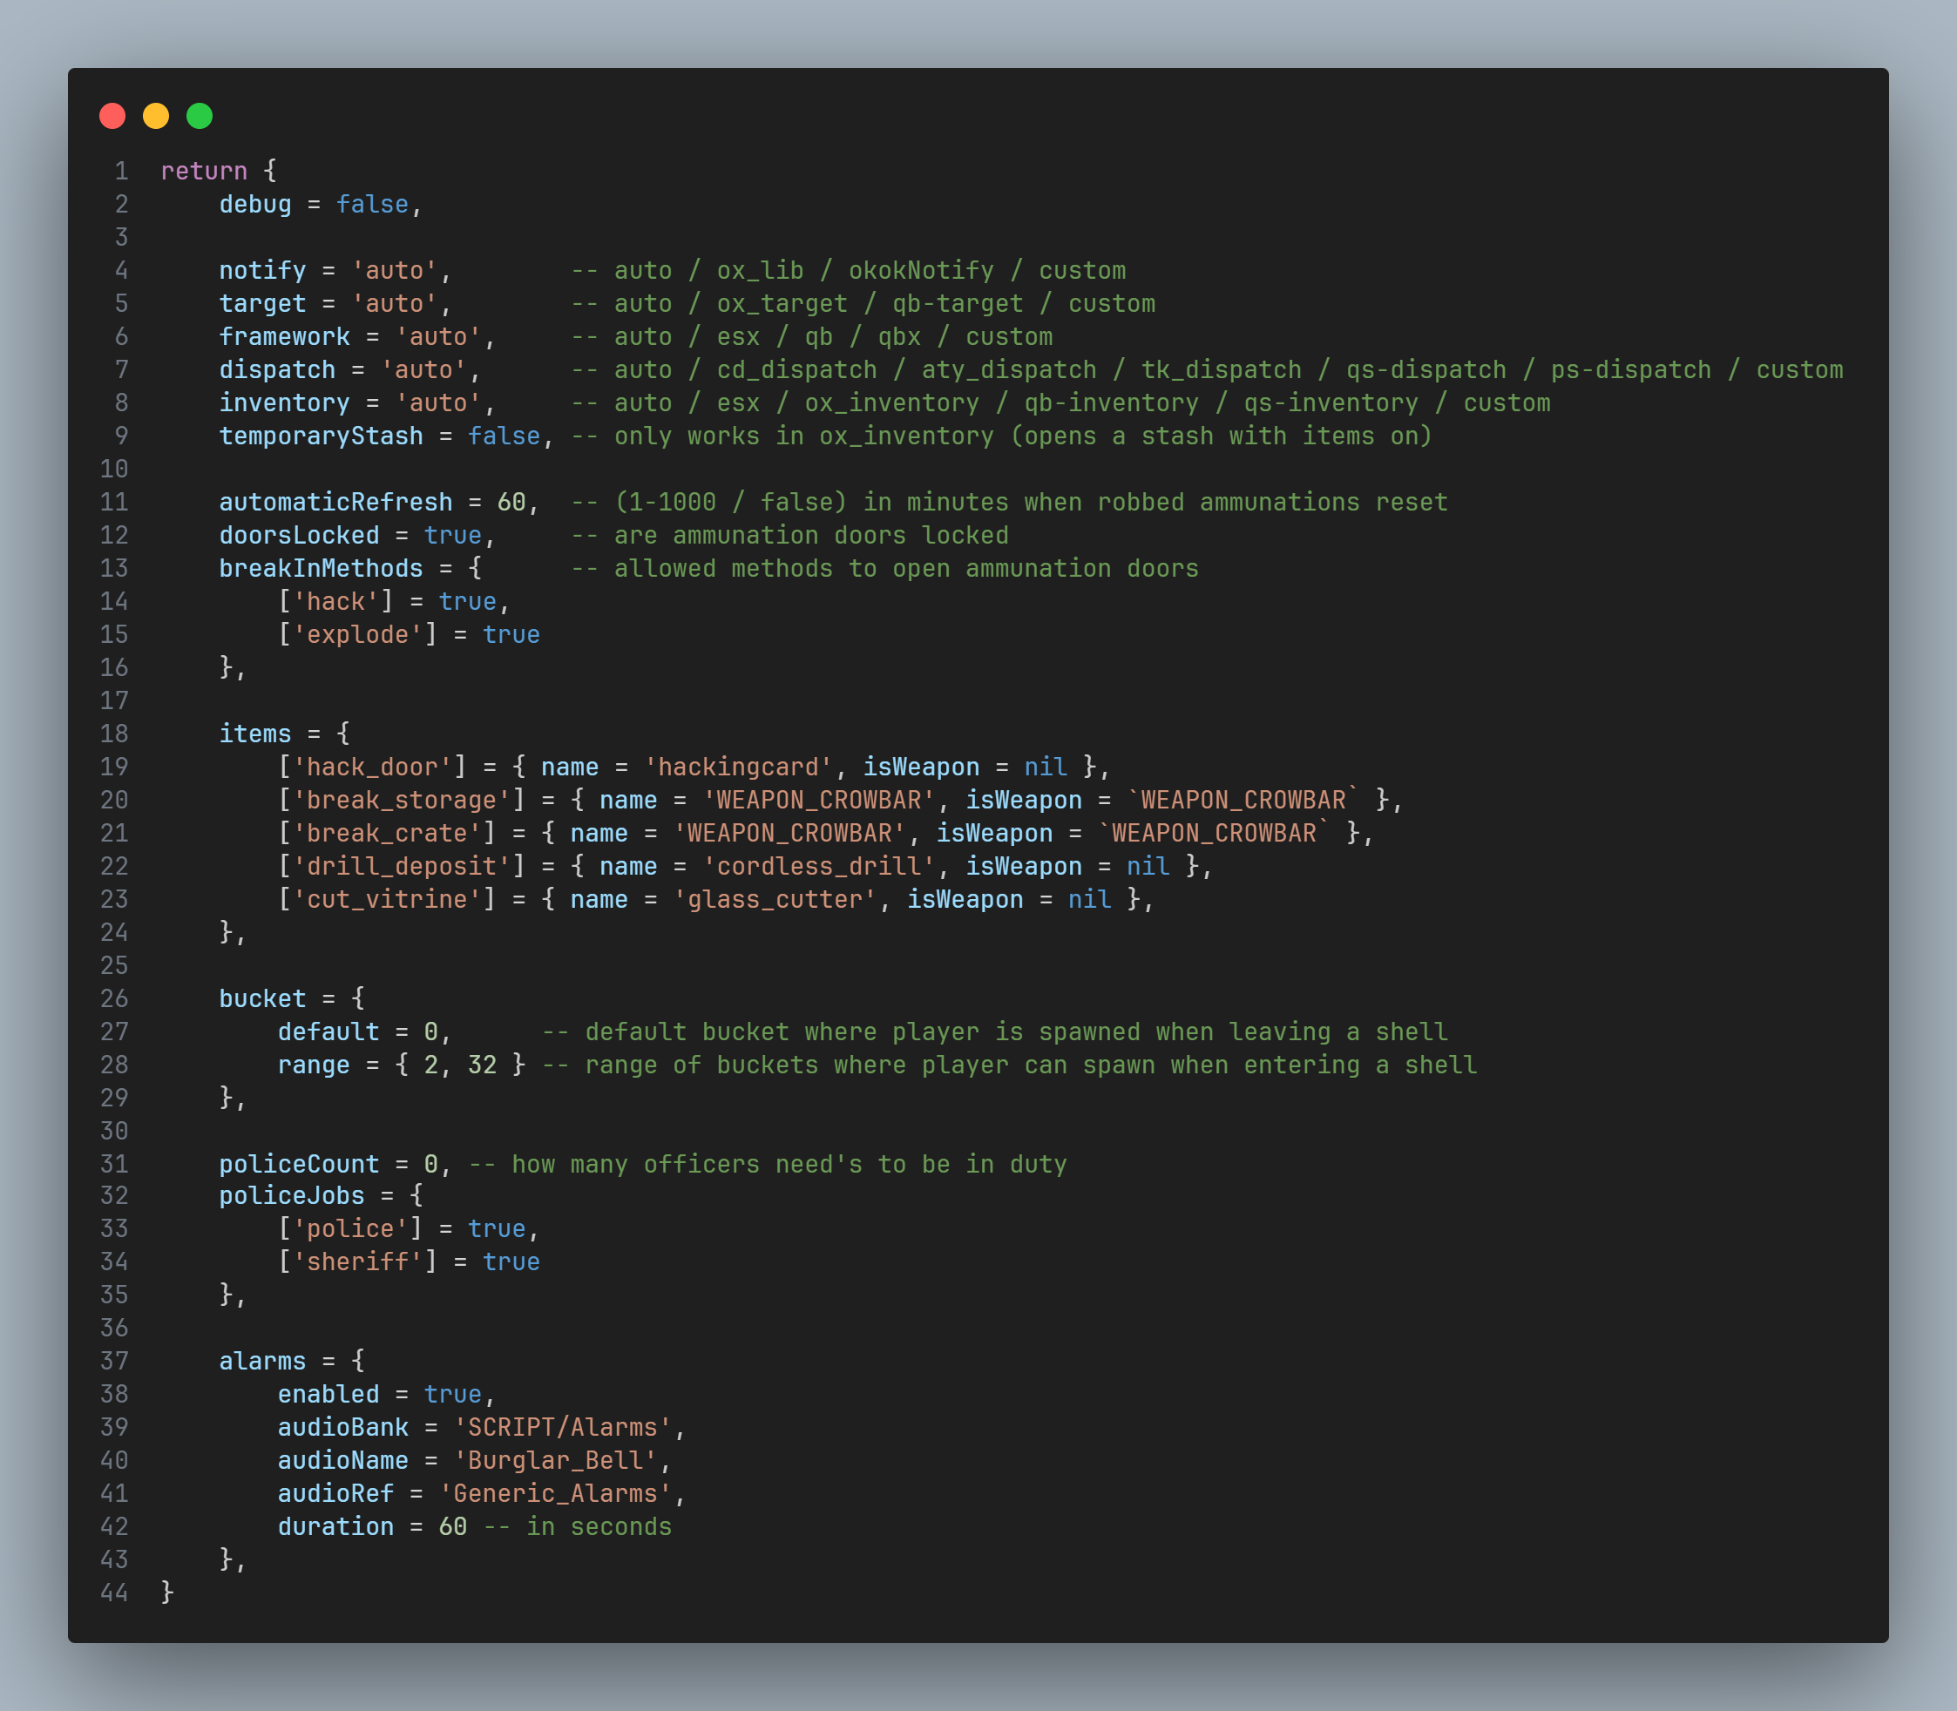The width and height of the screenshot is (1957, 1711).
Task: Click the 'temporaryStash' key name
Action: coord(321,436)
